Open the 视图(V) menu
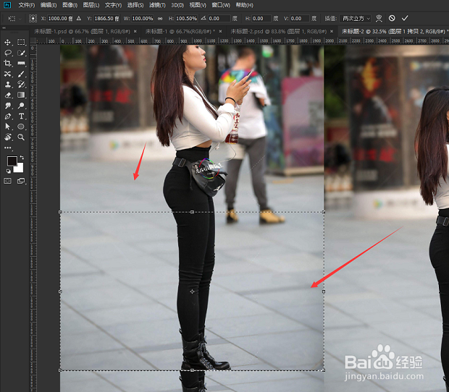 (x=198, y=5)
